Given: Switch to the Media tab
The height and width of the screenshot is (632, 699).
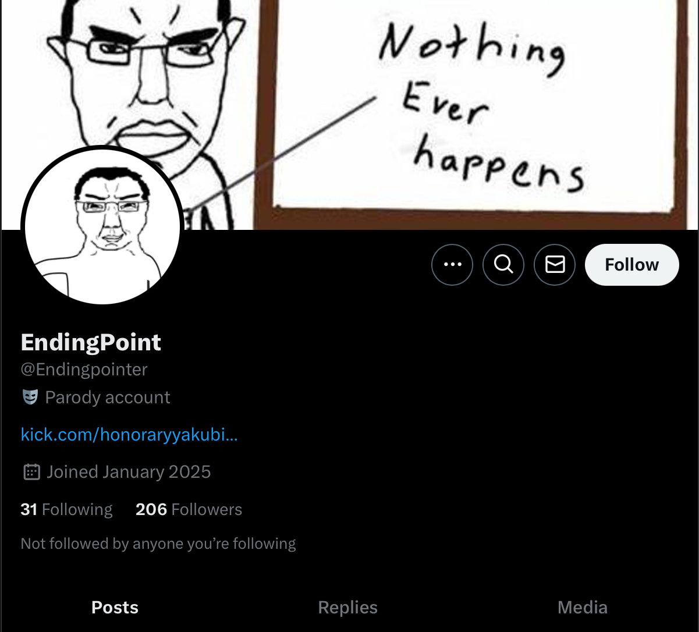Looking at the screenshot, I should pyautogui.click(x=583, y=608).
